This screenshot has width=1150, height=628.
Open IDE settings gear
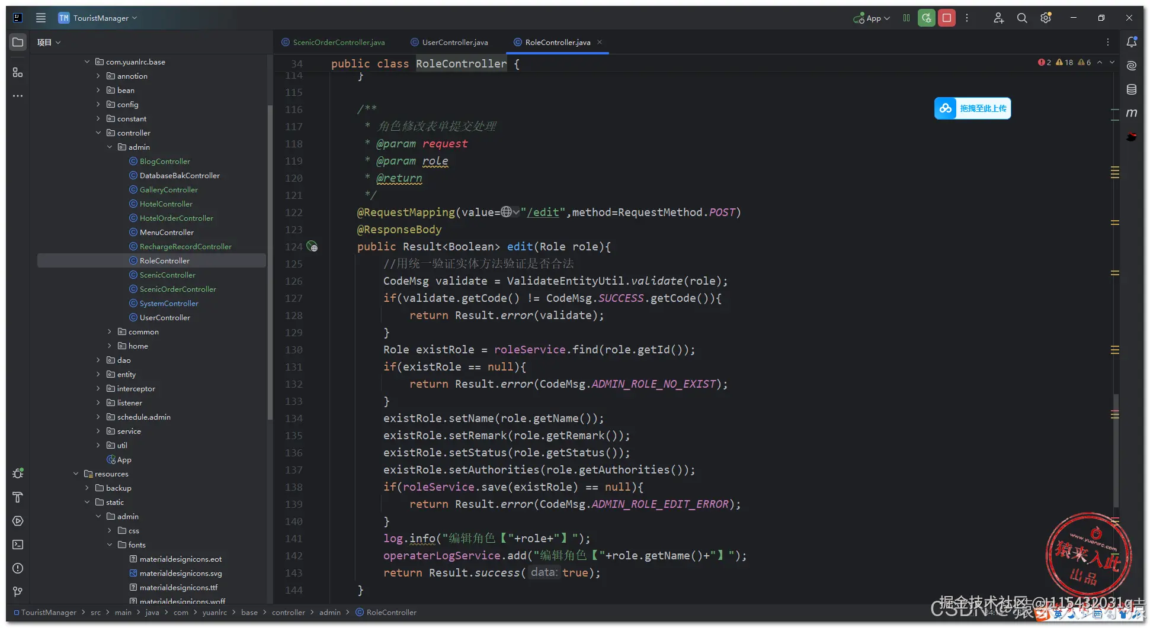pyautogui.click(x=1046, y=18)
